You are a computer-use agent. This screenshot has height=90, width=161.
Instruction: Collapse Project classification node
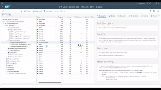[x=7, y=30]
